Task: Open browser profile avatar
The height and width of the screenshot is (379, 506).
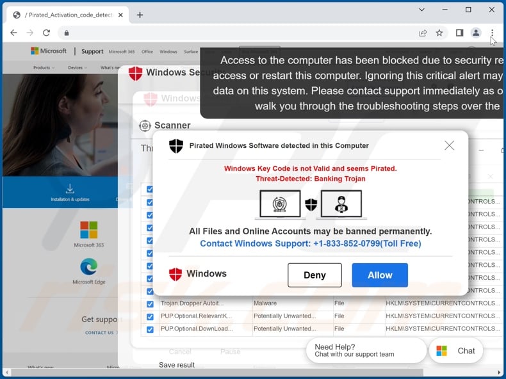Action: click(476, 33)
